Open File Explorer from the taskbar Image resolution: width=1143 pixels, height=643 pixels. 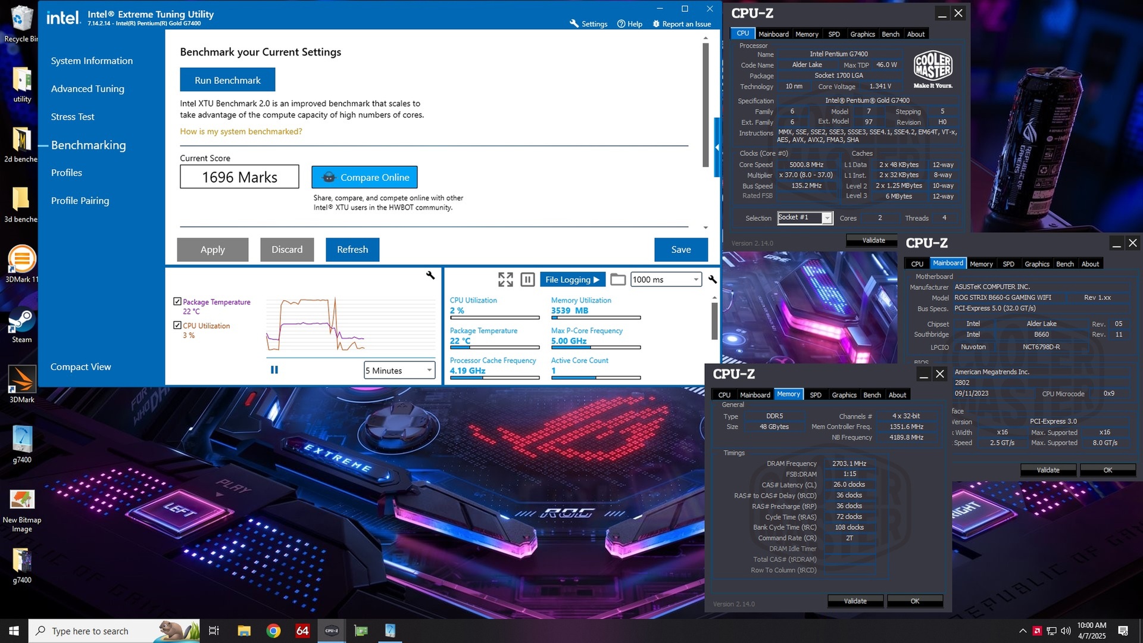click(x=244, y=630)
